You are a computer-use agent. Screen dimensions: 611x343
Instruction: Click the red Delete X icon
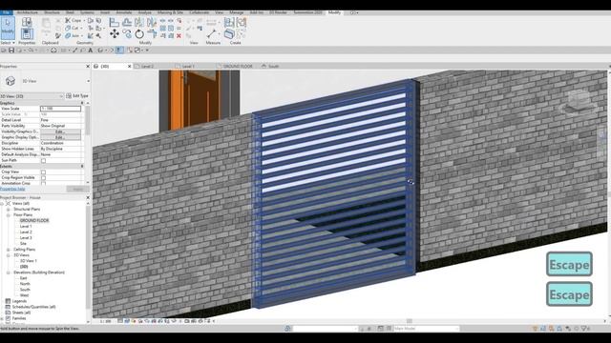coord(179,36)
